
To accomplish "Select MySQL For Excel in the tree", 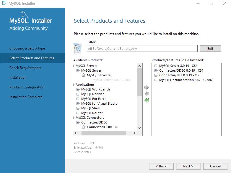I will pos(93,99).
